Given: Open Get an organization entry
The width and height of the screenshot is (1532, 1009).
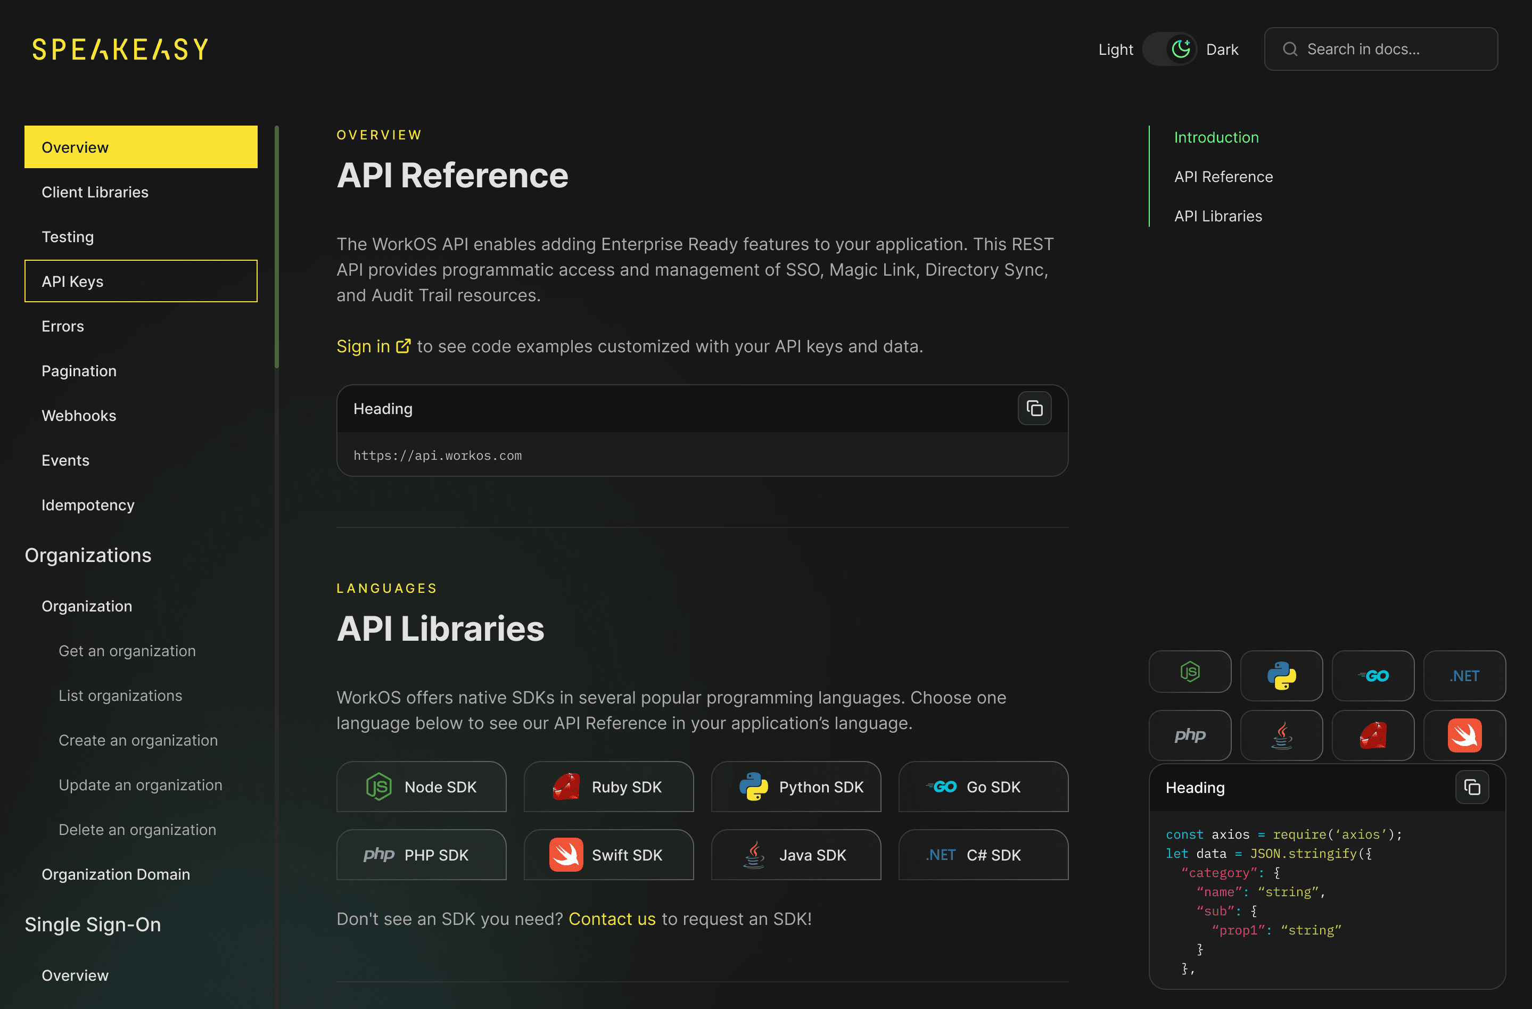Looking at the screenshot, I should click(x=127, y=650).
